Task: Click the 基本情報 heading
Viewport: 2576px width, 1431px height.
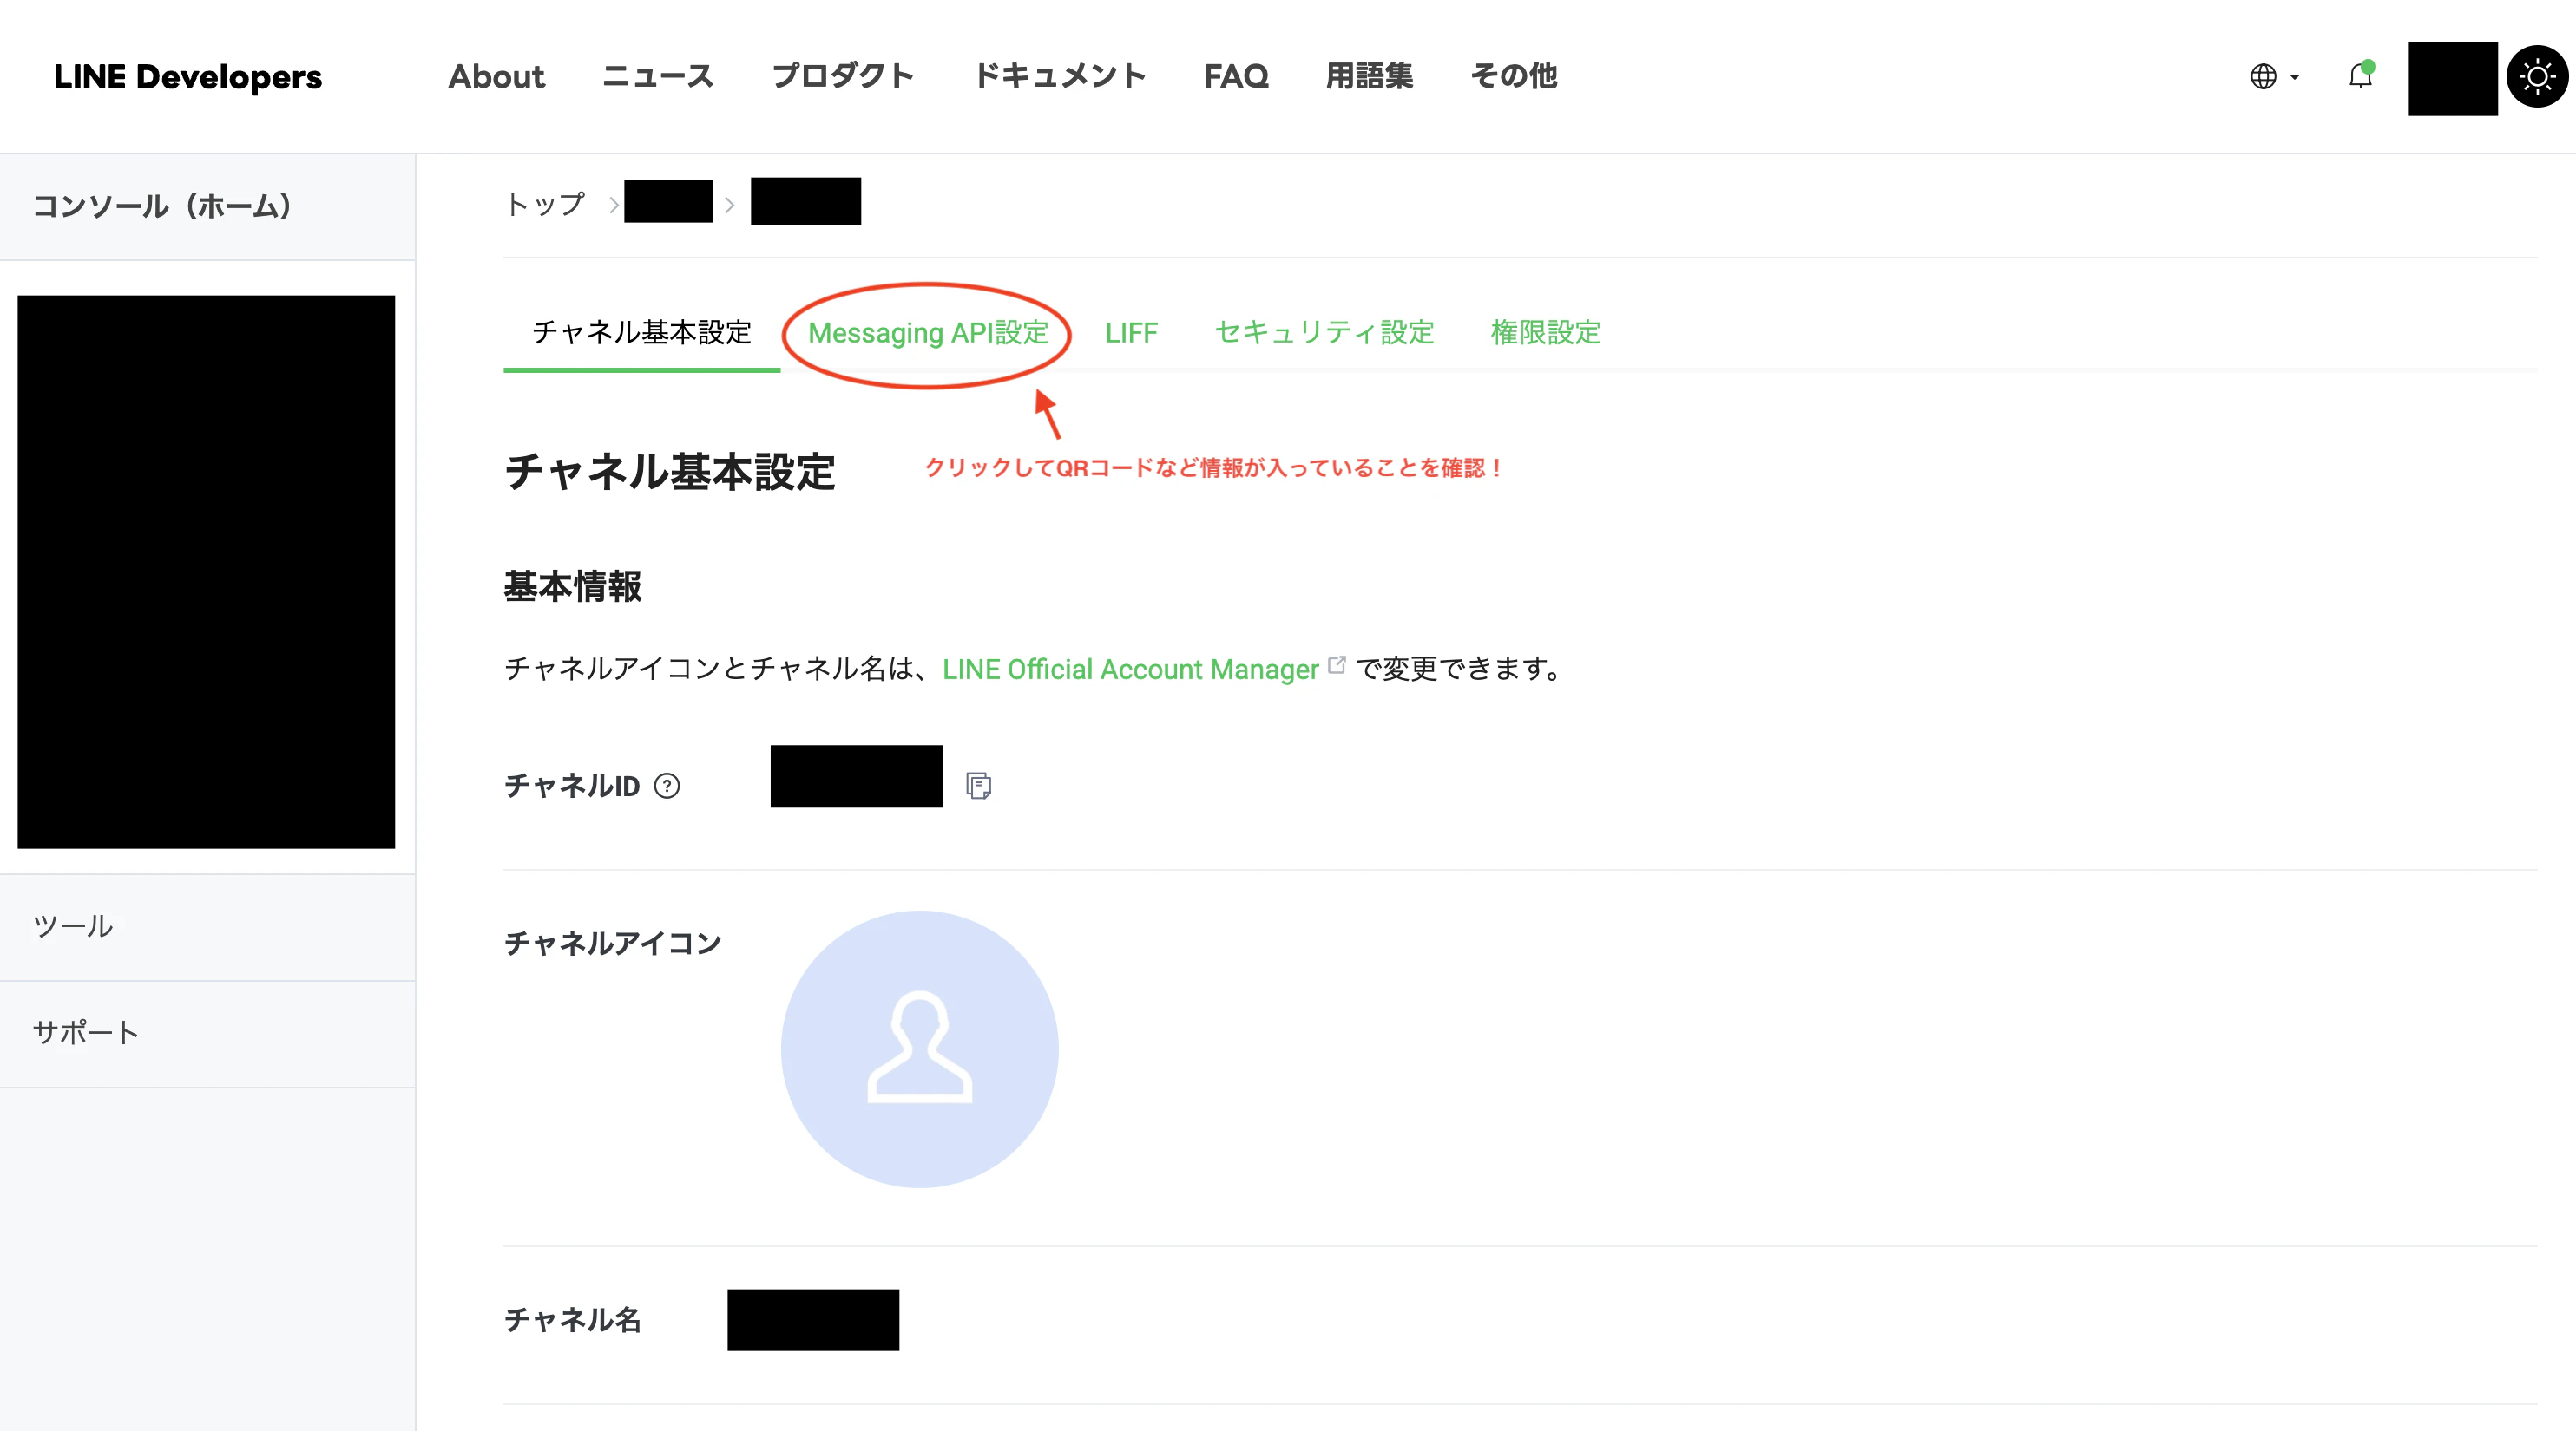Action: (572, 586)
